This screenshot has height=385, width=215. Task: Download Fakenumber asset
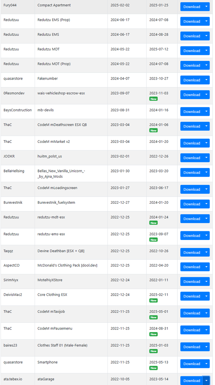pyautogui.click(x=192, y=80)
